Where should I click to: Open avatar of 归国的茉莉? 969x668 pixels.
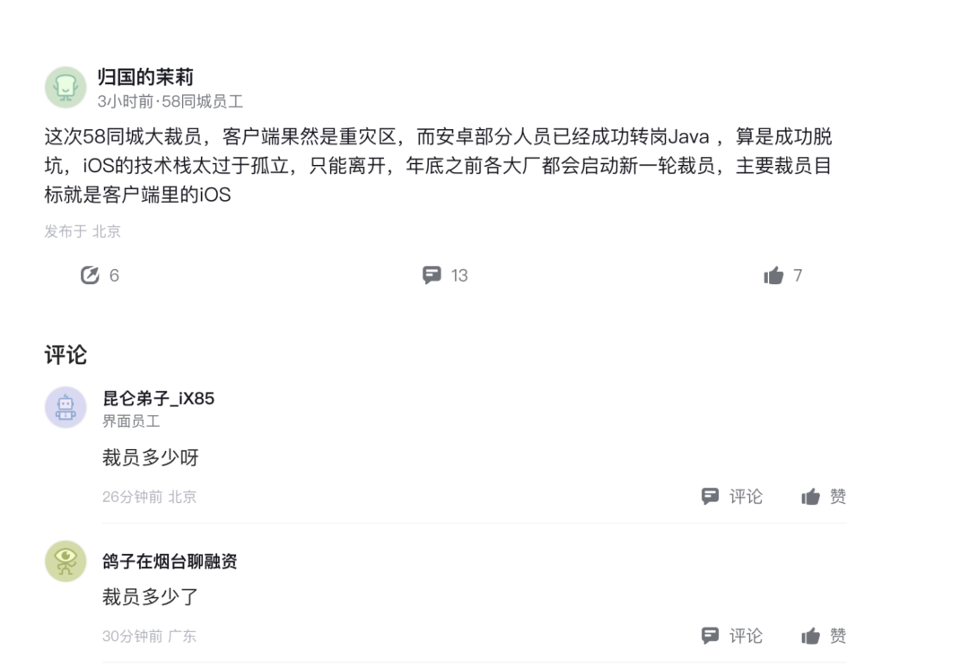[x=65, y=87]
